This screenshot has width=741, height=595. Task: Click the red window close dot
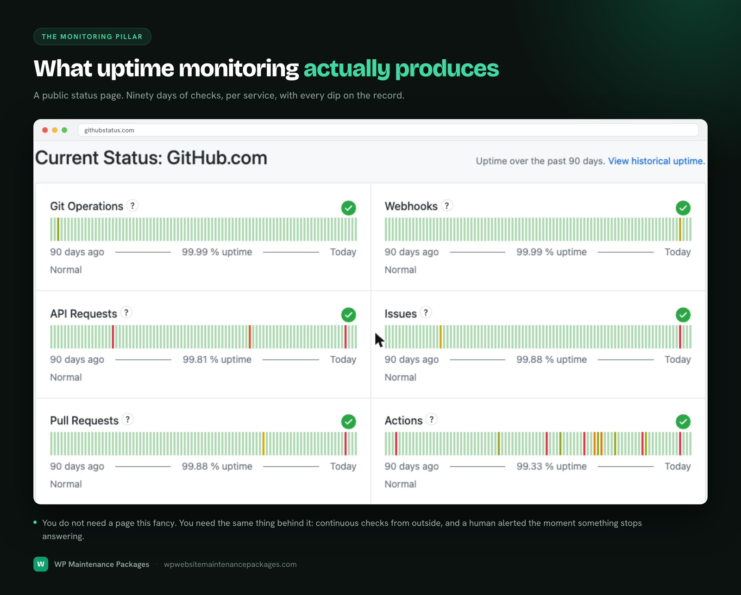click(x=45, y=130)
